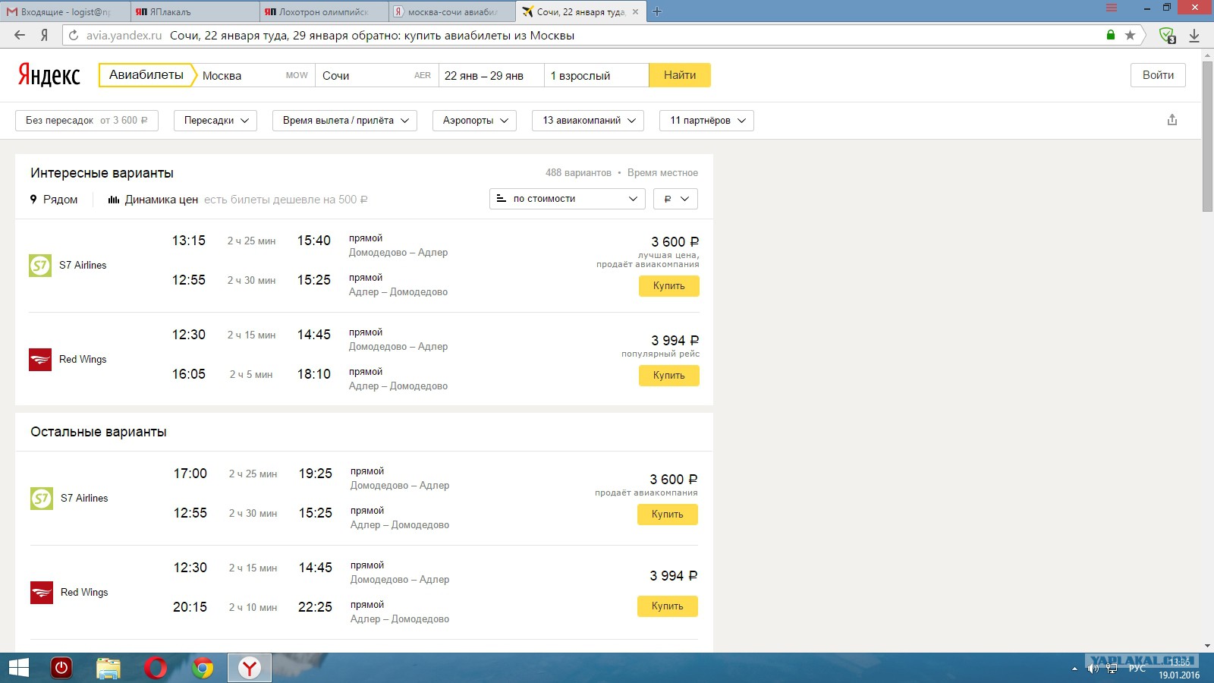
Task: Click the Войти login button
Action: click(1158, 75)
